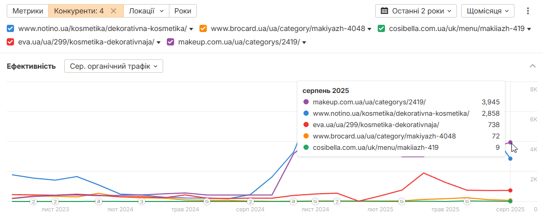Viewport: 543px width, 218px height.
Task: Uncheck the www.notino.ua blue checkbox
Action: (10, 28)
